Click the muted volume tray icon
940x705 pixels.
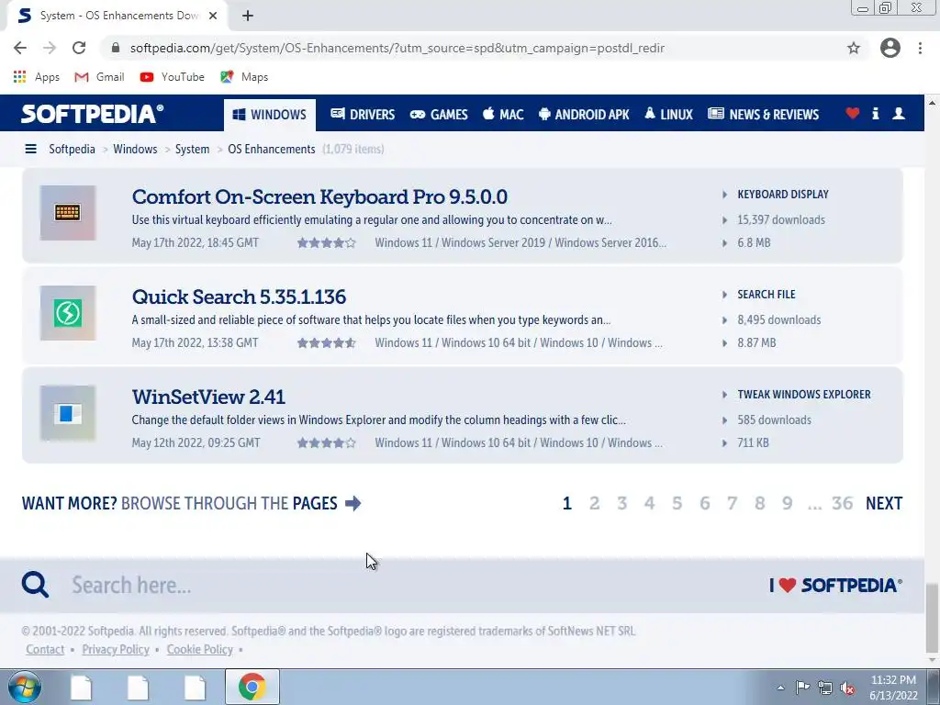pos(847,688)
